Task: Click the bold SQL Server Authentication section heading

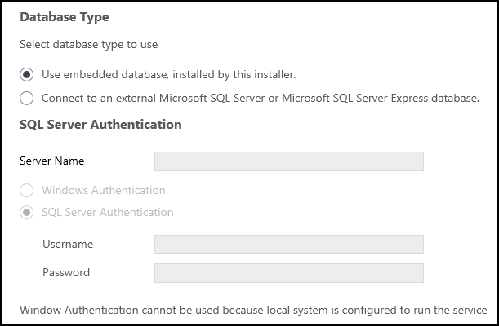Action: click(100, 125)
